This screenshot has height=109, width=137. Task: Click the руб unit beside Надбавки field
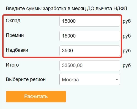pos(127,51)
